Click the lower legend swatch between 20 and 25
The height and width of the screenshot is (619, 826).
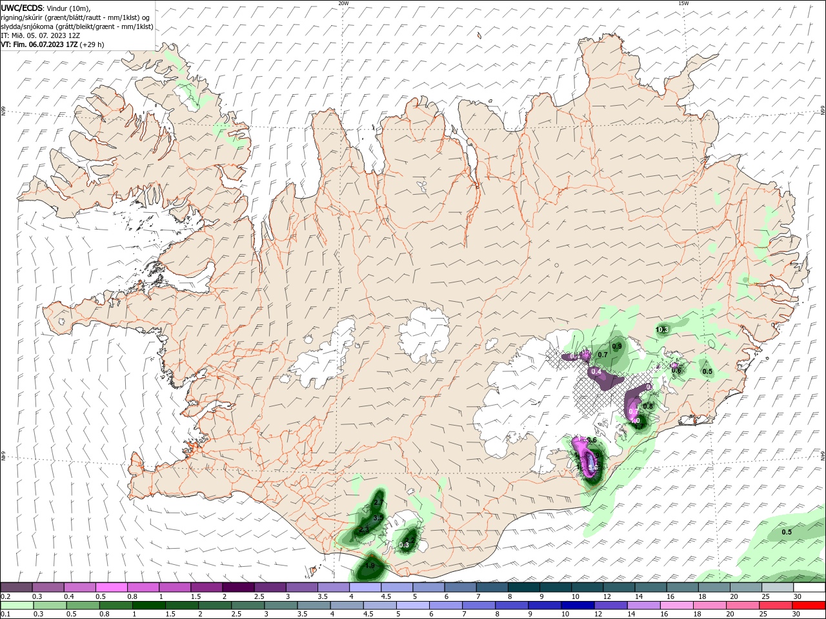(x=743, y=606)
